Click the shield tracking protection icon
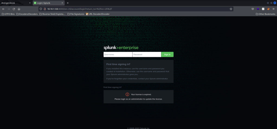The image size is (277, 129). click(x=41, y=9)
